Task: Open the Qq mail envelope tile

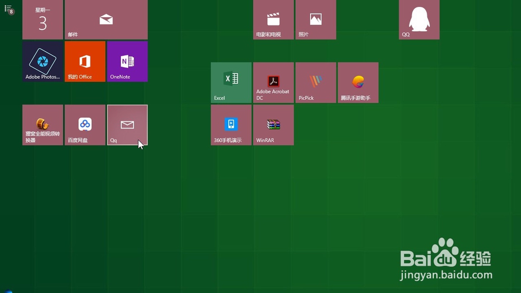Action: (x=127, y=125)
